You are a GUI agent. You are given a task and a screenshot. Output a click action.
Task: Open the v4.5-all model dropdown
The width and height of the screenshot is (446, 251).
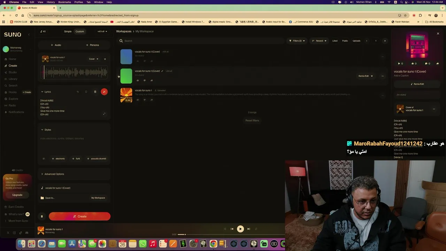102,31
